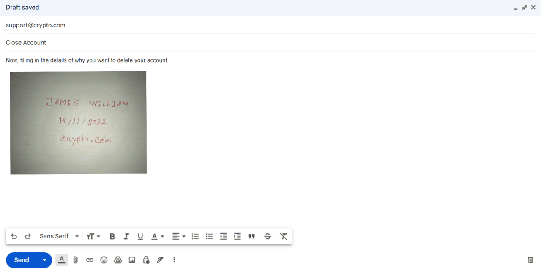The width and height of the screenshot is (541, 273).
Task: Insert files using Google Drive
Action: (x=118, y=260)
